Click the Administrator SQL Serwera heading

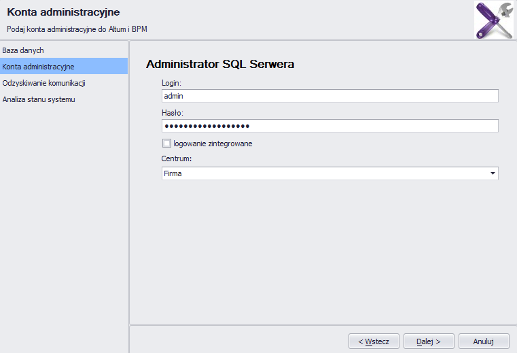click(220, 64)
